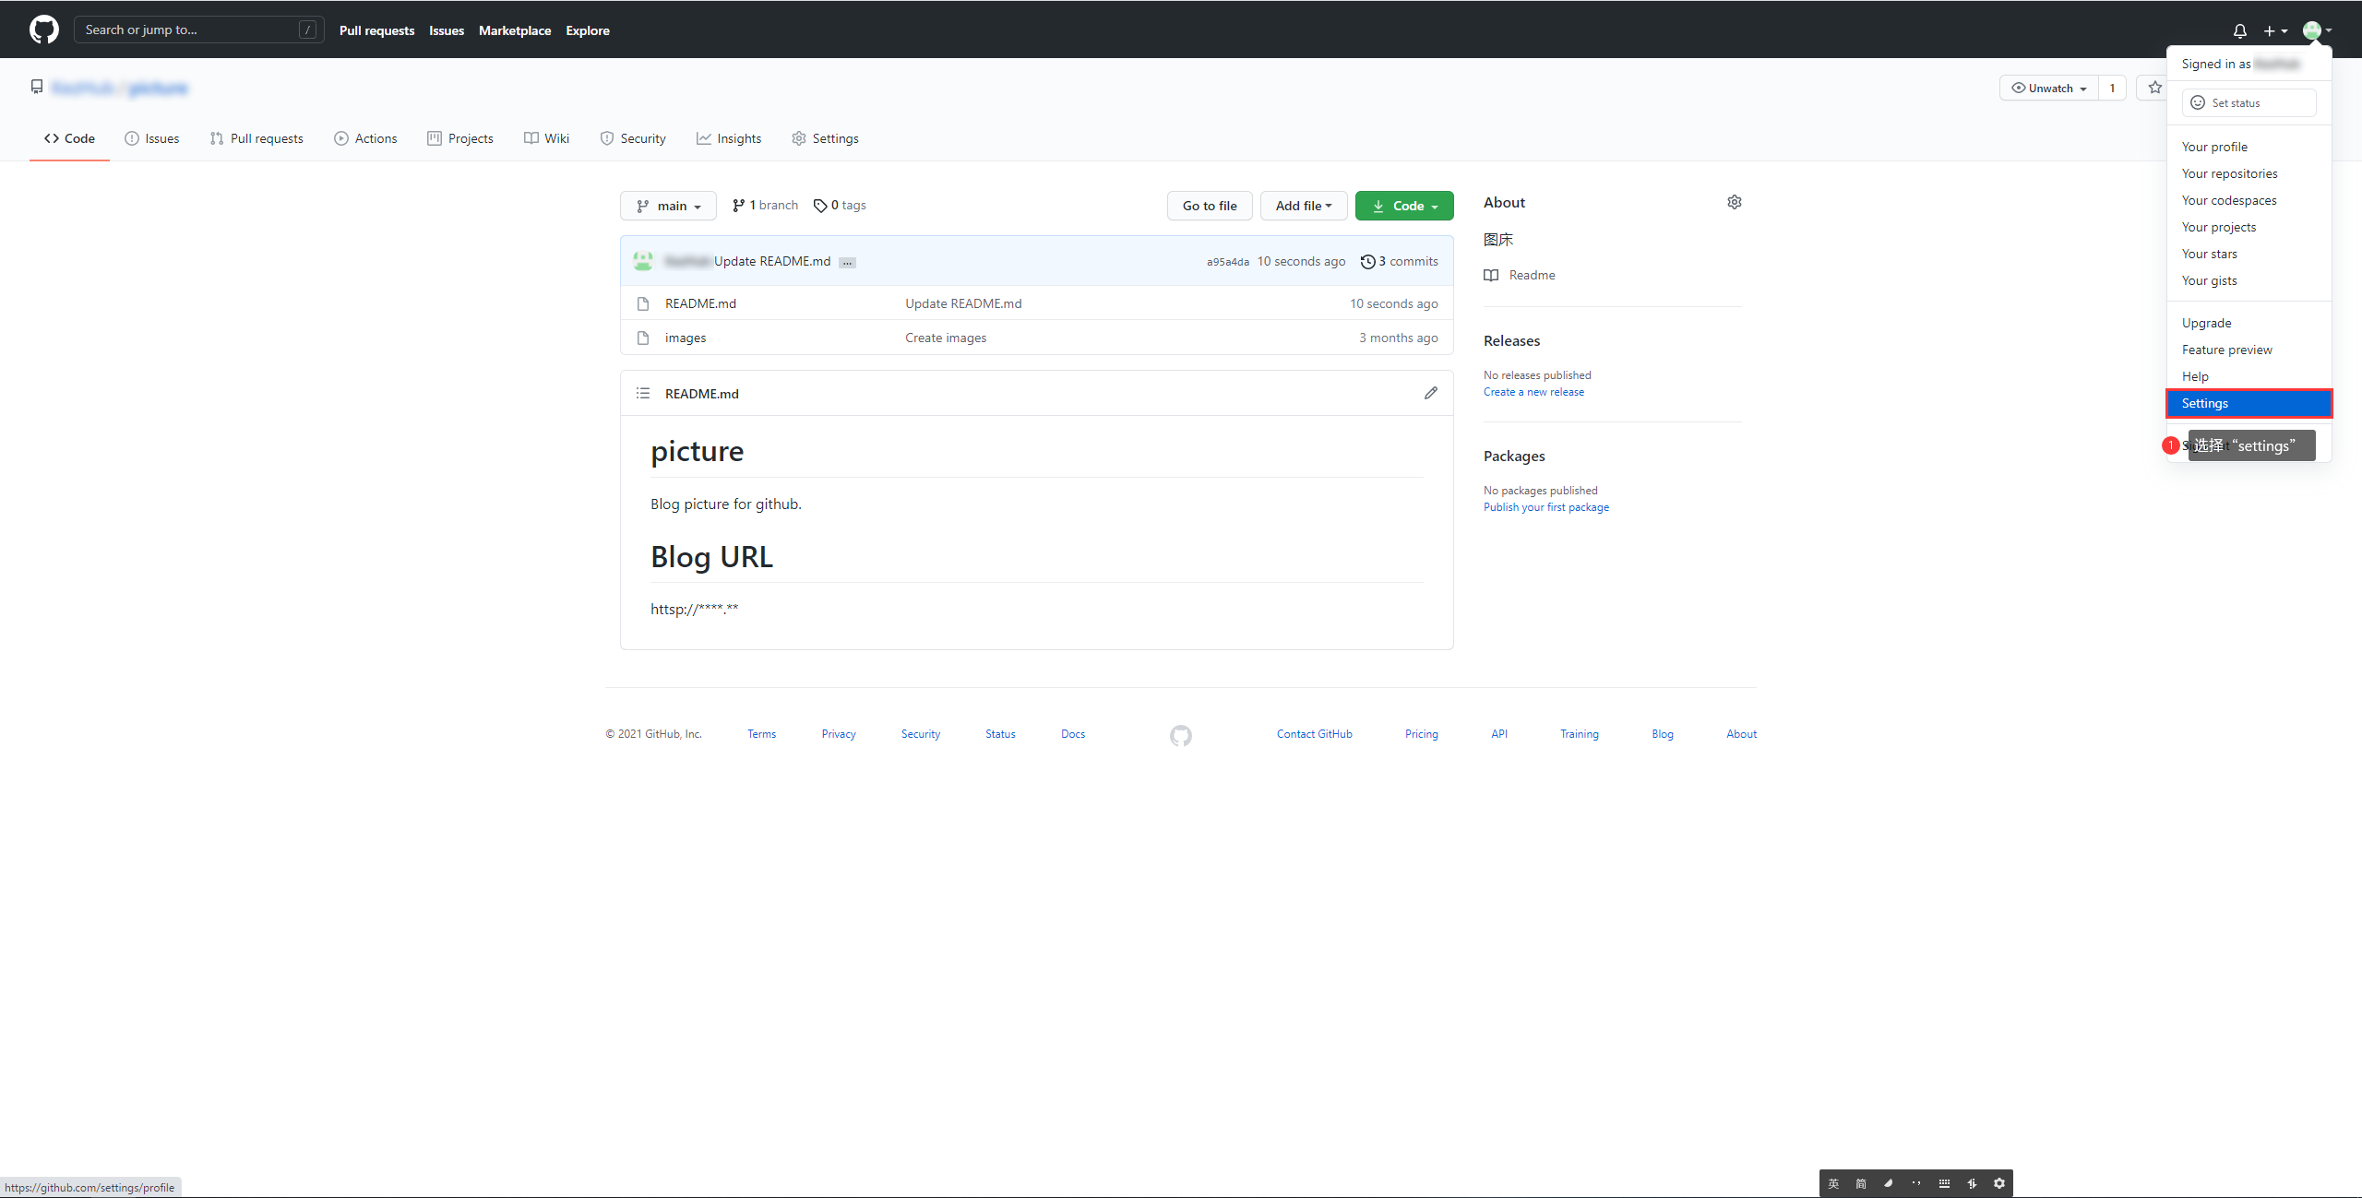Choose Settings in user menu
Screen dimensions: 2362x1198
pos(2249,403)
